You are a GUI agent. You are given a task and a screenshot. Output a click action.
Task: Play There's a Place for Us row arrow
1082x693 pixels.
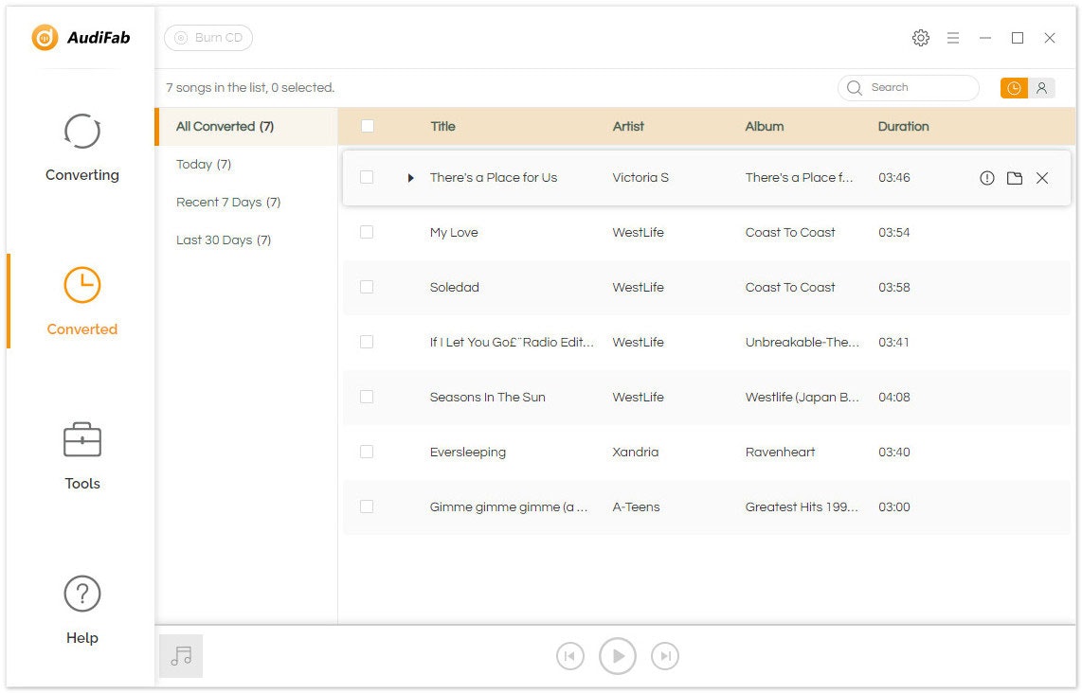(410, 178)
